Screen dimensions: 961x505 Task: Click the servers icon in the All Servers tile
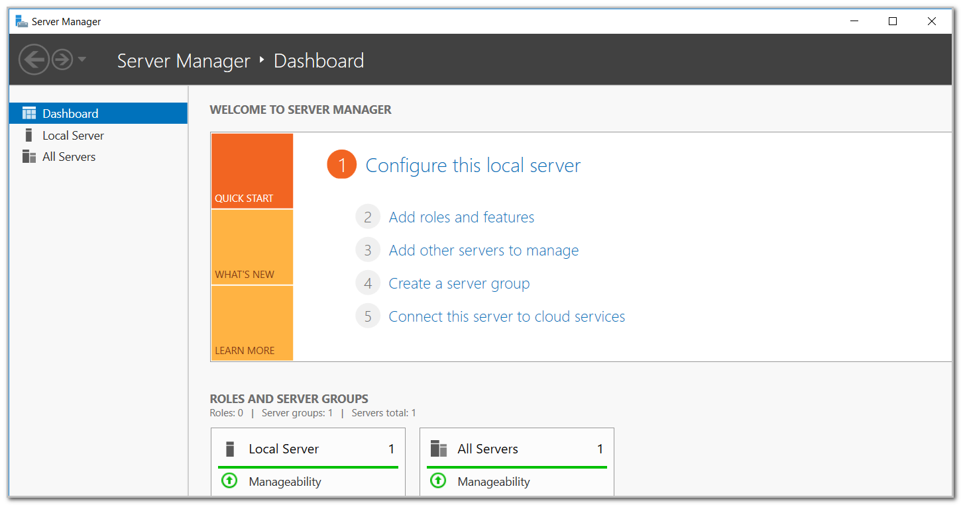(x=438, y=448)
